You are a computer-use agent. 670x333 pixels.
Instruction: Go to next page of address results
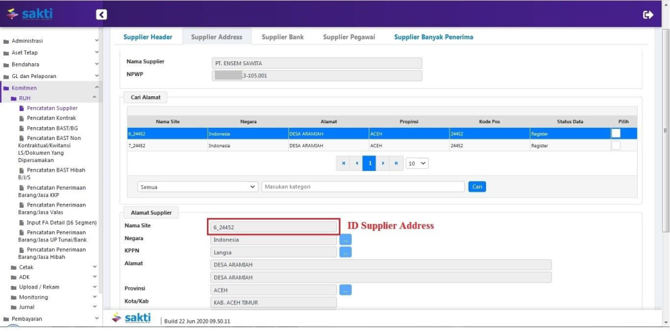pos(383,163)
